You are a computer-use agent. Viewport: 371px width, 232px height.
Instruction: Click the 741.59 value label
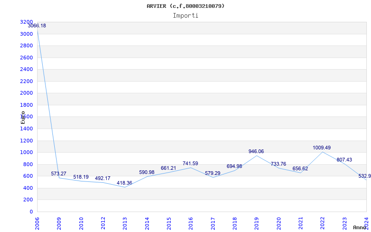[x=190, y=164]
